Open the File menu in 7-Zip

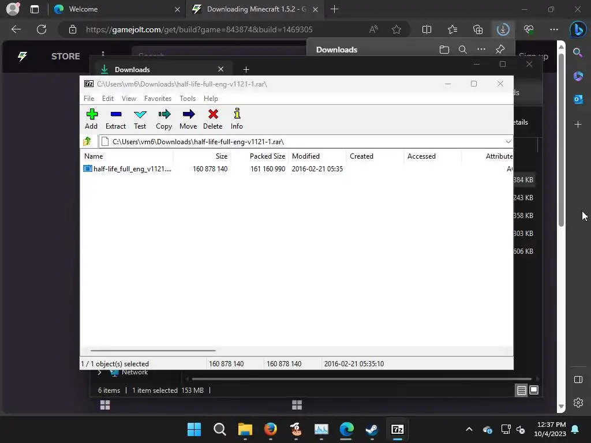(89, 98)
